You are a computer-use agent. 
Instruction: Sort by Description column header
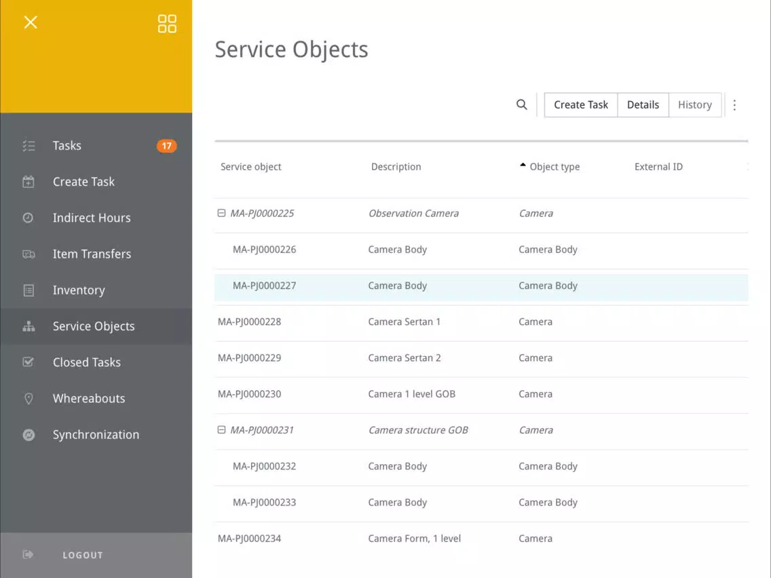(396, 167)
